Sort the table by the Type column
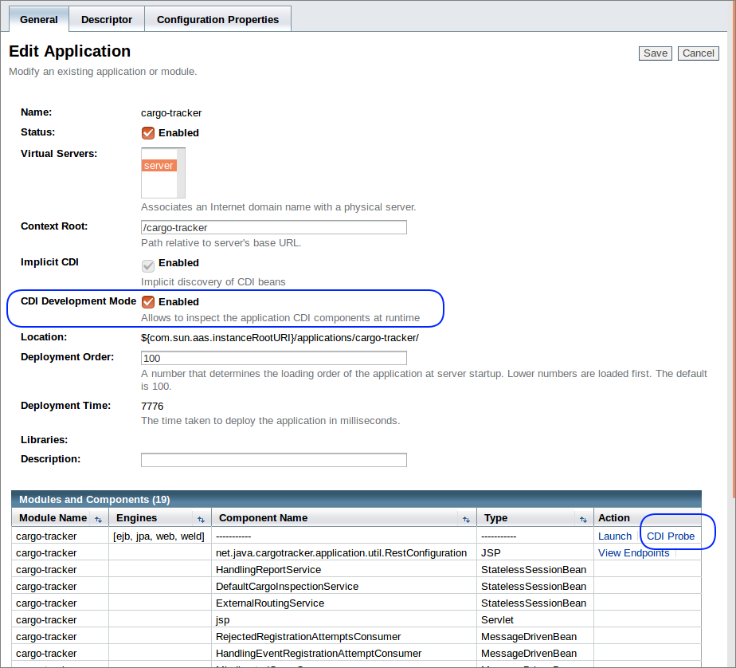736x668 pixels. coord(583,520)
